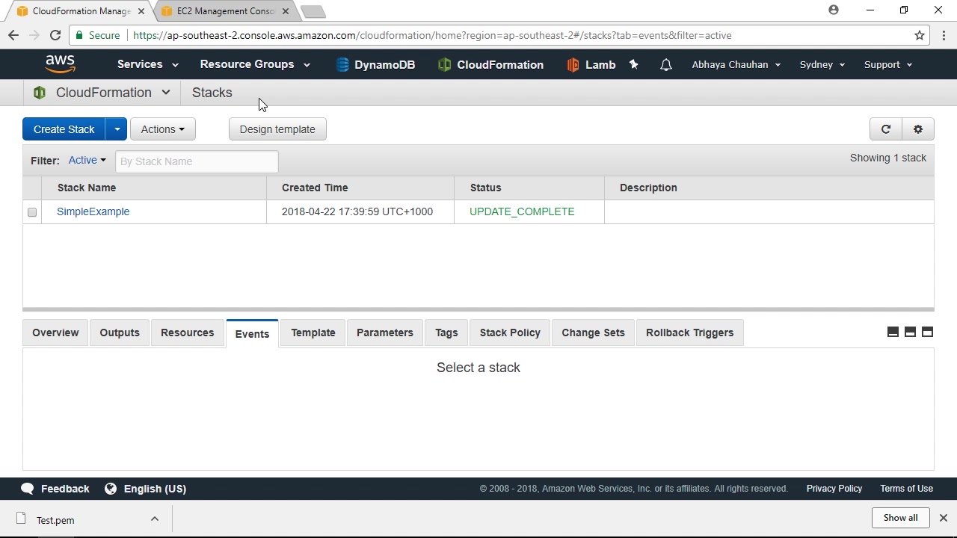Bookmark this page with the star

(x=920, y=35)
